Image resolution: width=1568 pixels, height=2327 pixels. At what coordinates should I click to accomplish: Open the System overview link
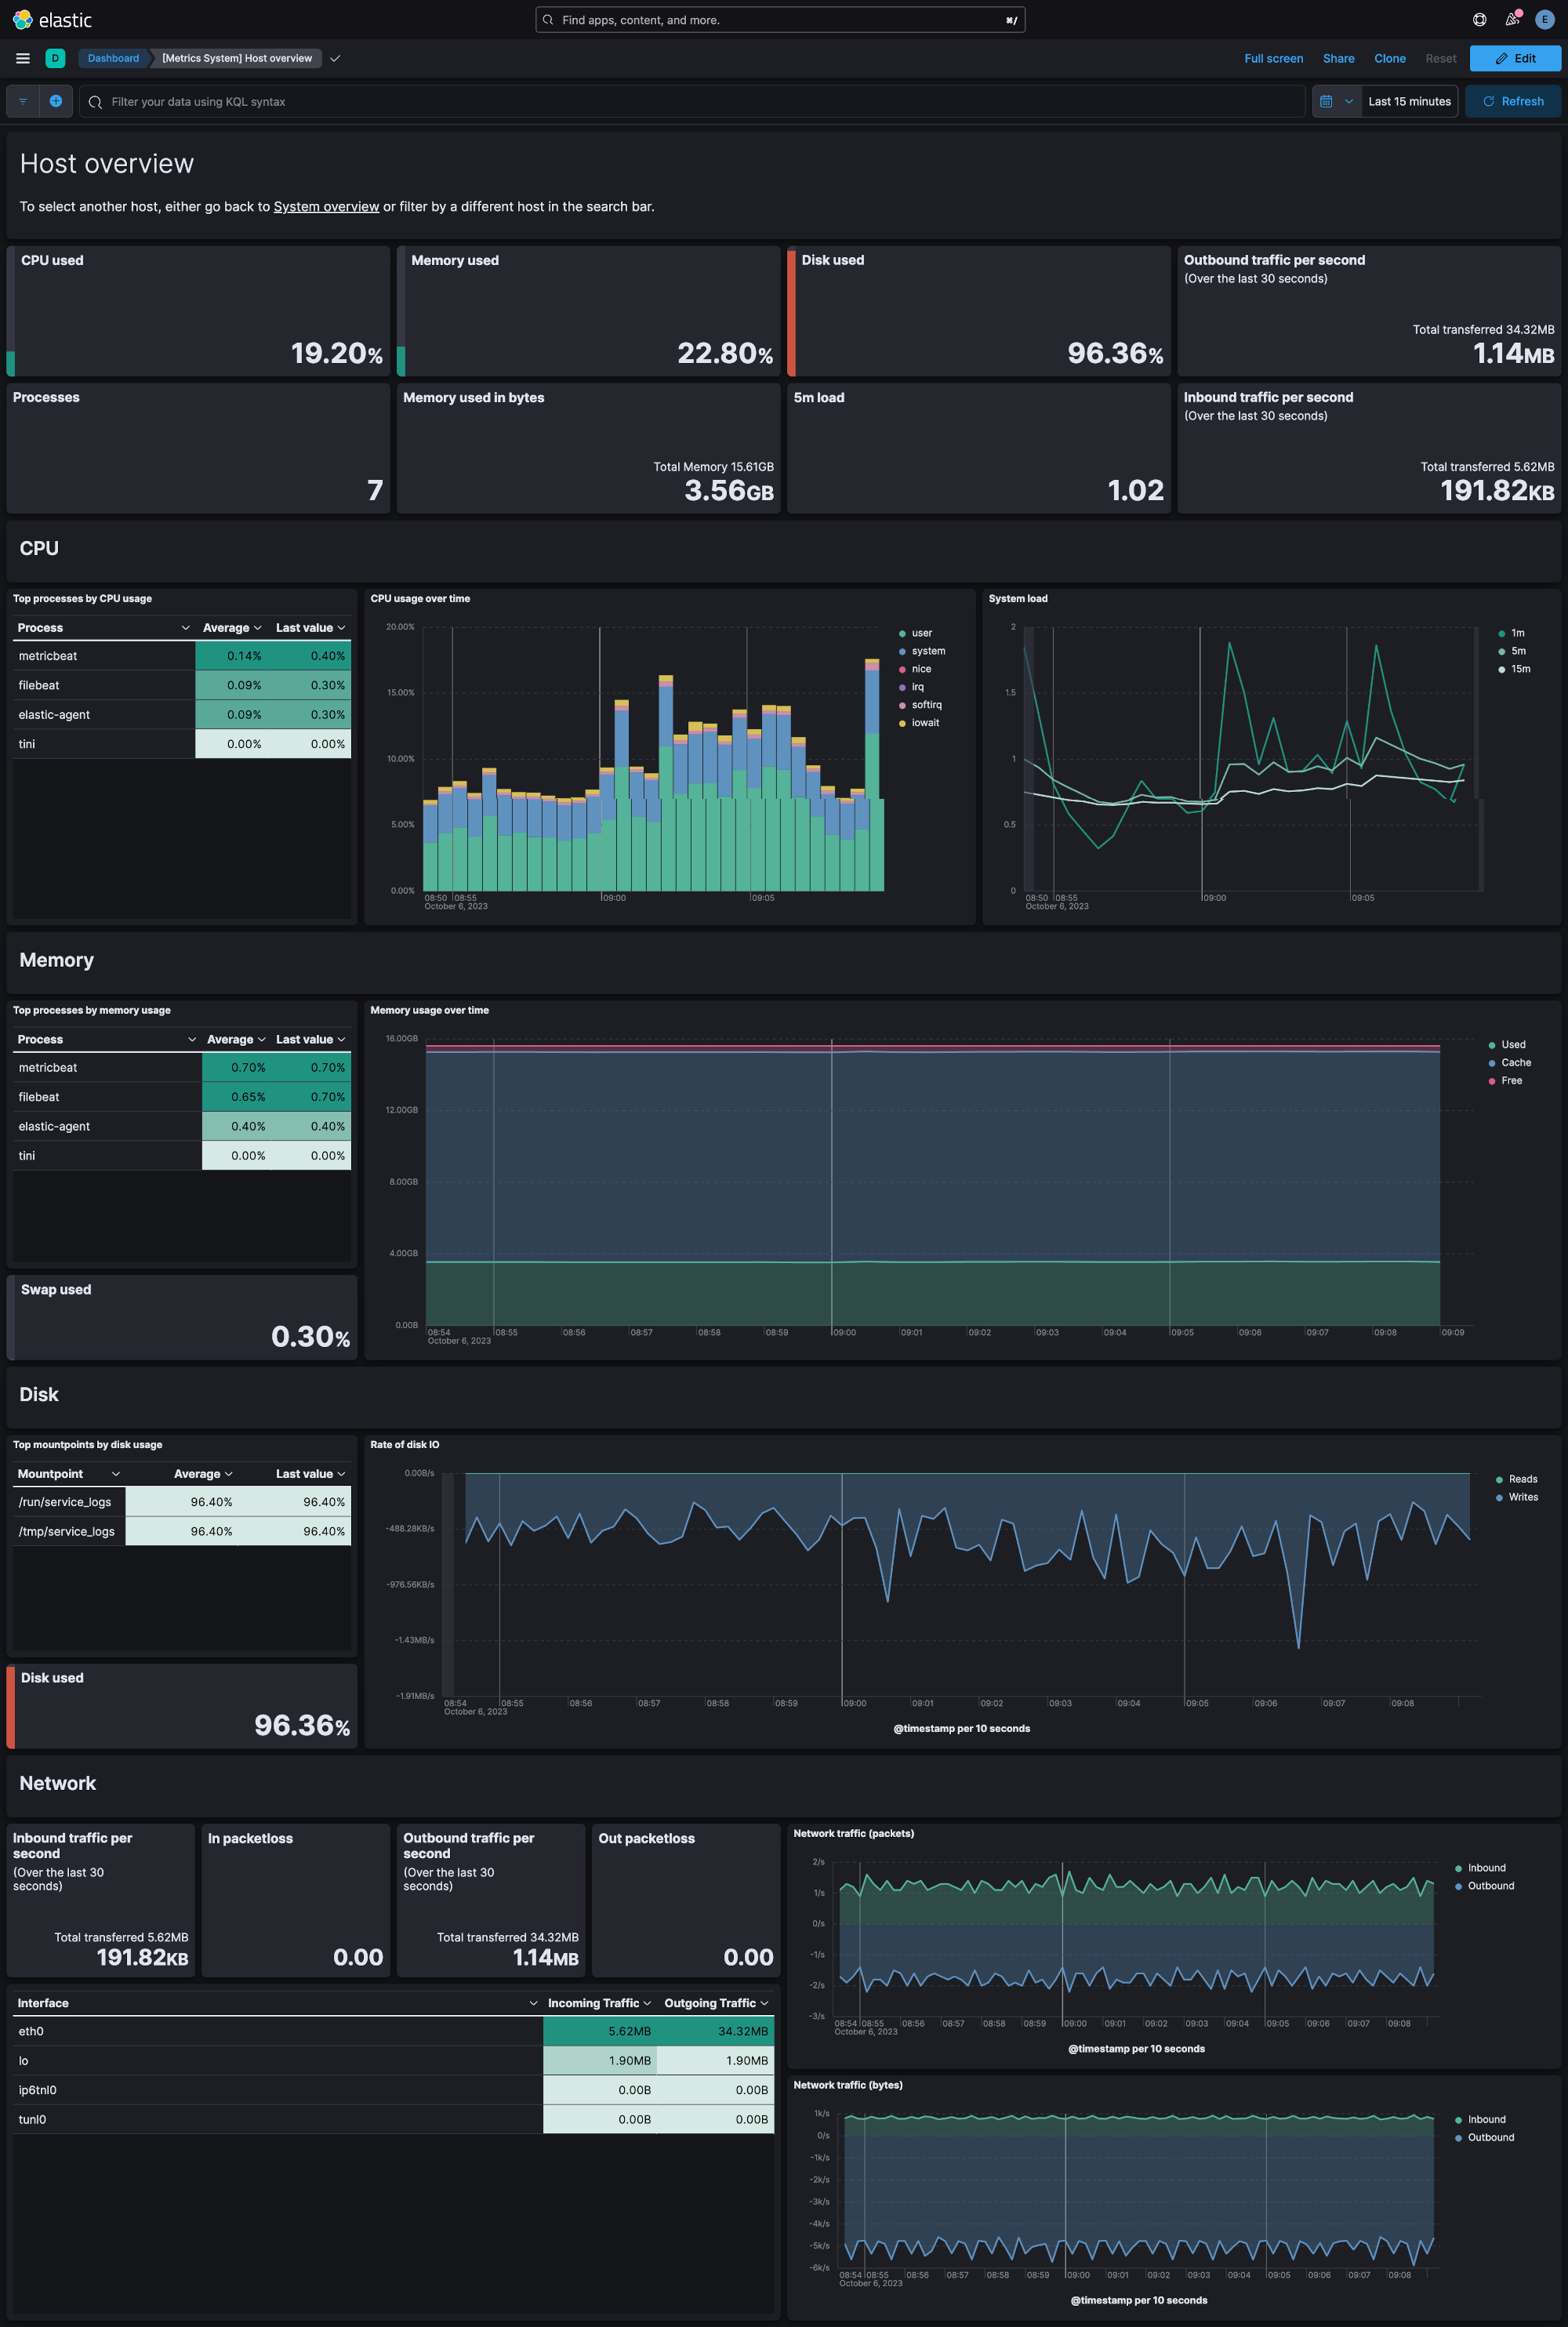tap(325, 206)
